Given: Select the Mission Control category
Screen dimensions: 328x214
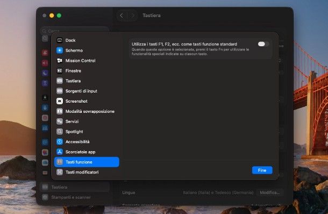Looking at the screenshot, I should click(87, 60).
